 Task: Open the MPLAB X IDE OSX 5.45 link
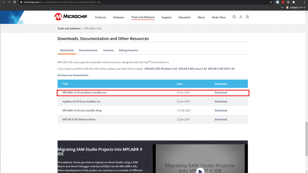click(x=221, y=69)
